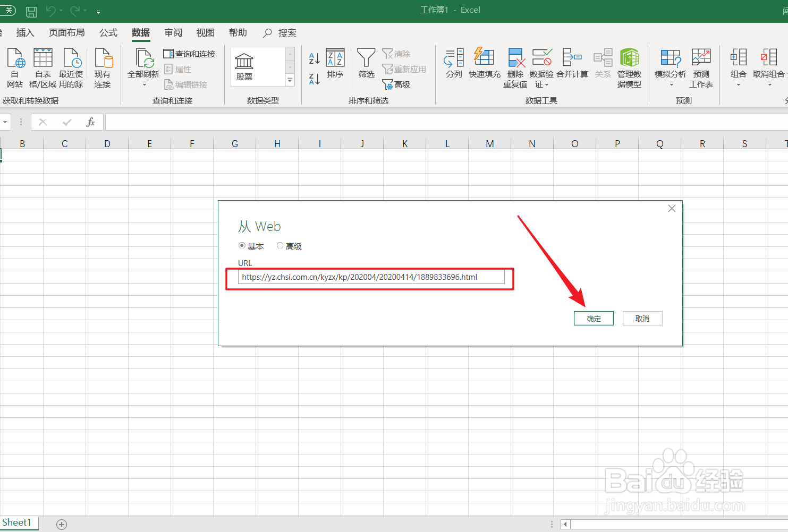Click the Undo icon in title bar
The width and height of the screenshot is (788, 532).
pyautogui.click(x=50, y=11)
